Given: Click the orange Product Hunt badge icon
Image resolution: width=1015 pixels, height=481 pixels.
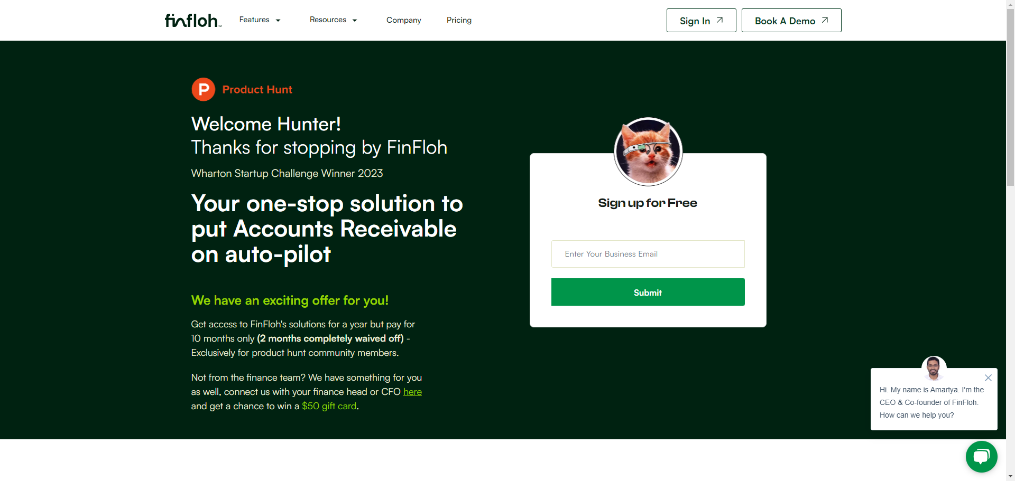Looking at the screenshot, I should click(x=203, y=89).
